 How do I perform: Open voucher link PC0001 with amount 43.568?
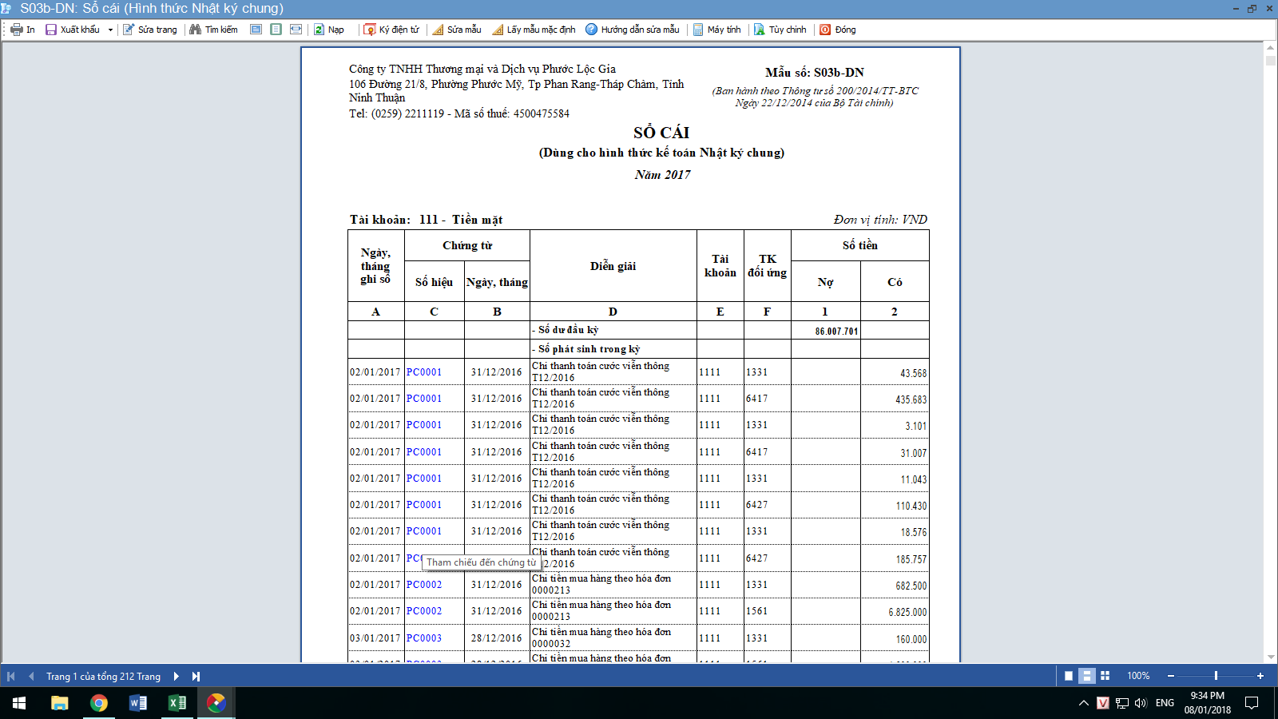423,371
